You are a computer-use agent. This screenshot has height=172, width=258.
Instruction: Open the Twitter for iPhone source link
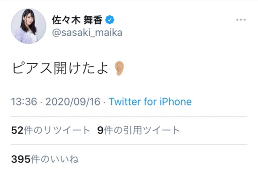point(150,102)
